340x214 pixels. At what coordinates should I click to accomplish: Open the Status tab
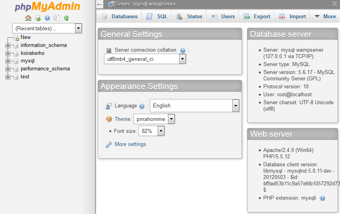point(189,17)
